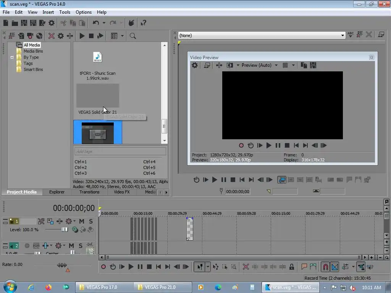Toggle Automatic Crossfades icon
This screenshot has width=391, height=293.
pos(335,267)
